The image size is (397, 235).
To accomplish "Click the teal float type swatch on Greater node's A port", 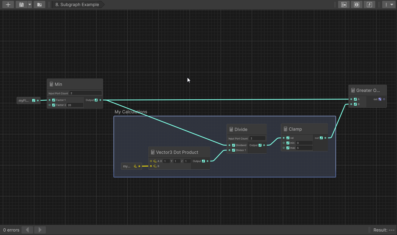I will (355, 99).
